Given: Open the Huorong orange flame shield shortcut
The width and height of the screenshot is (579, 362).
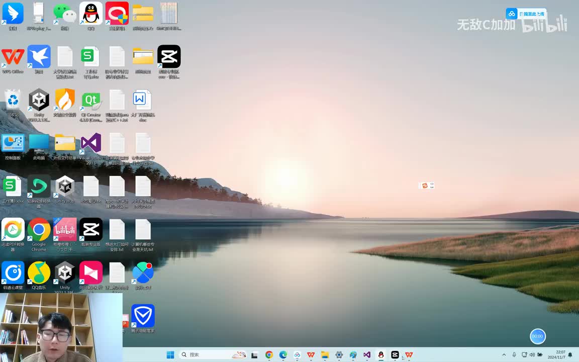Looking at the screenshot, I should pyautogui.click(x=65, y=100).
